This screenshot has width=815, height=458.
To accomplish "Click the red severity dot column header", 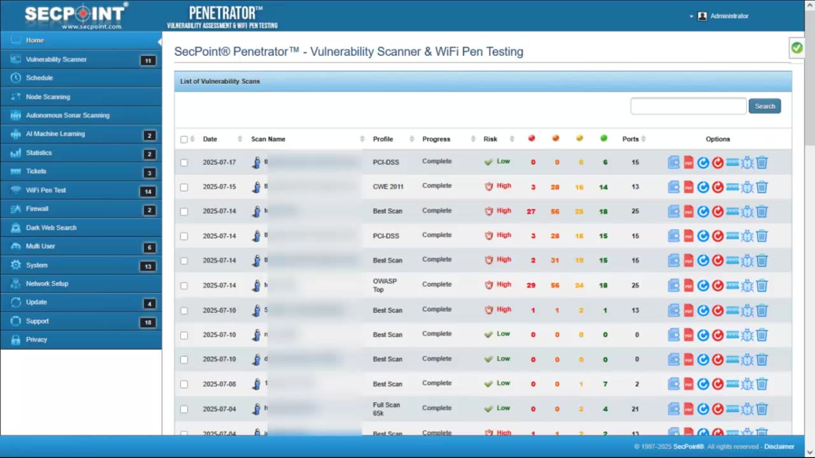I will pos(532,138).
